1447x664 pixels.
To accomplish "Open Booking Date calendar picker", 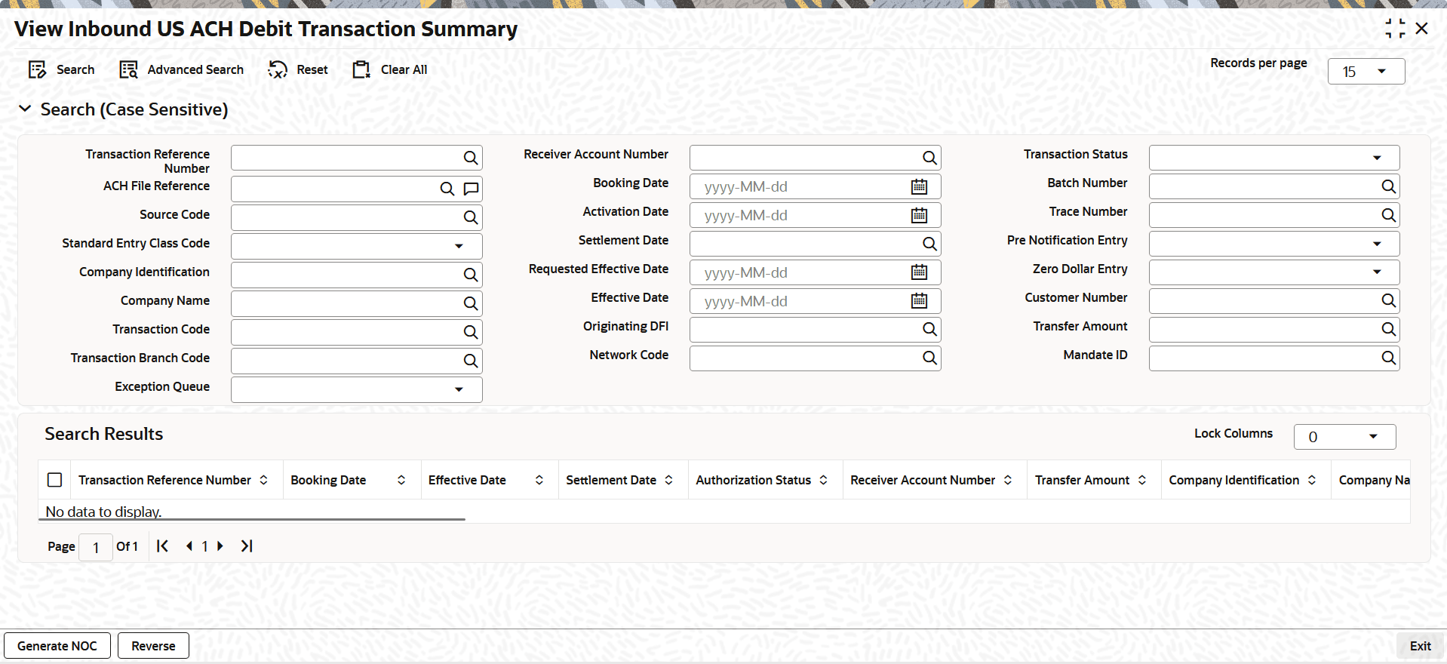I will click(919, 186).
